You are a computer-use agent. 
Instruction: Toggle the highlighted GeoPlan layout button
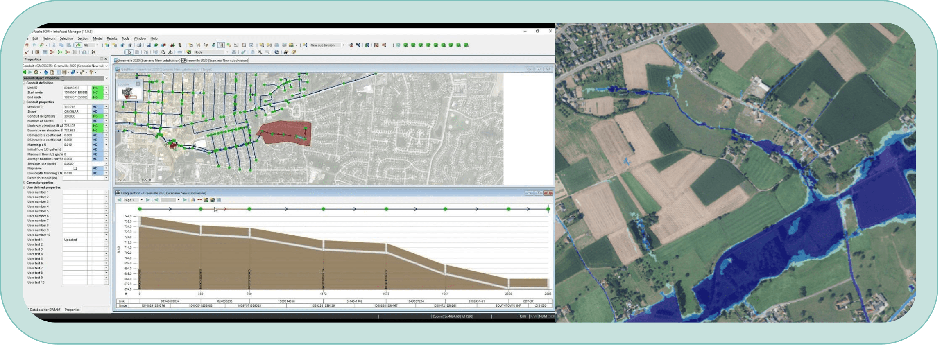(x=221, y=45)
